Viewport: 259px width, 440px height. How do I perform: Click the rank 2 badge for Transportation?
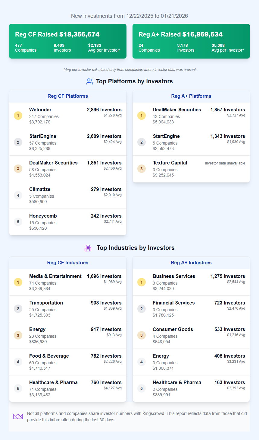coord(18,309)
